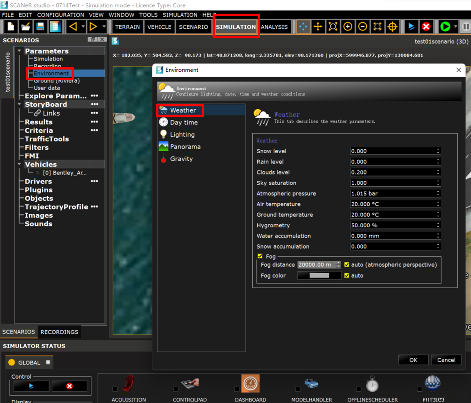Switch to the TERRAIN mode tab
This screenshot has width=471, height=403.
click(128, 27)
